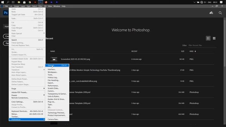Open the notification center icon
Image resolution: width=226 pixels, height=127 pixels.
coord(221,2)
